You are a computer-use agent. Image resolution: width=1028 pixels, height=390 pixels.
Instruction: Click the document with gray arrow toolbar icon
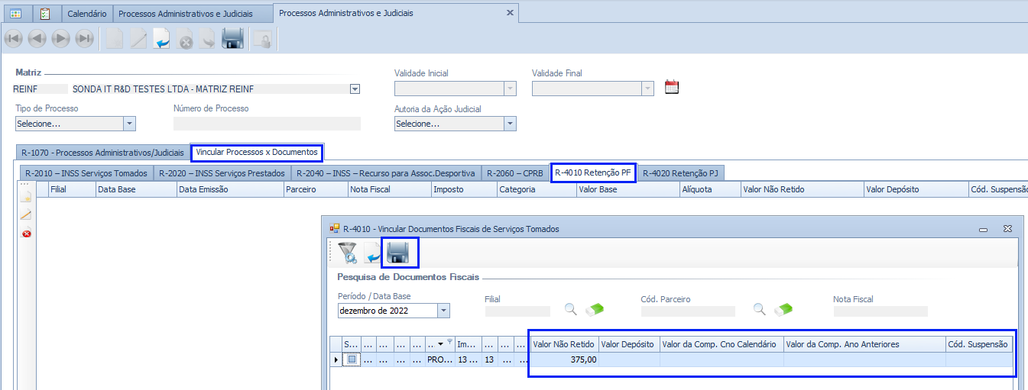coord(208,39)
